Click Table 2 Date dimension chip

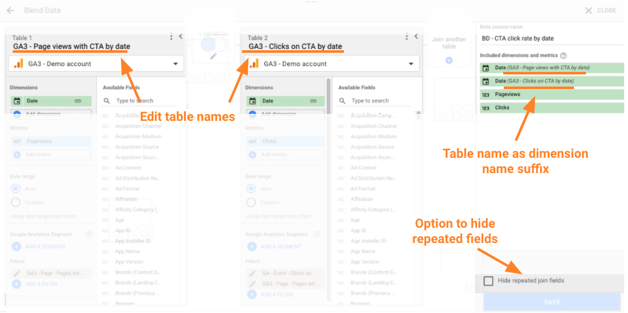coord(285,101)
